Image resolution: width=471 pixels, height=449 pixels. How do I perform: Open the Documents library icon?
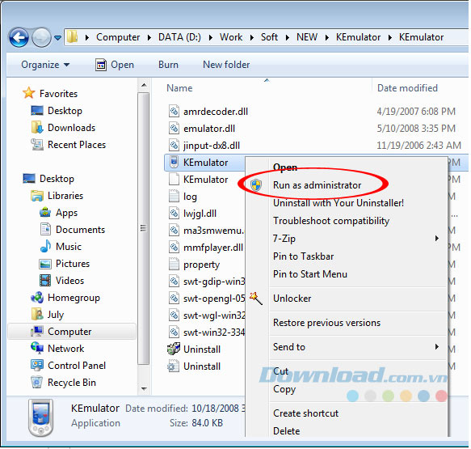click(45, 230)
